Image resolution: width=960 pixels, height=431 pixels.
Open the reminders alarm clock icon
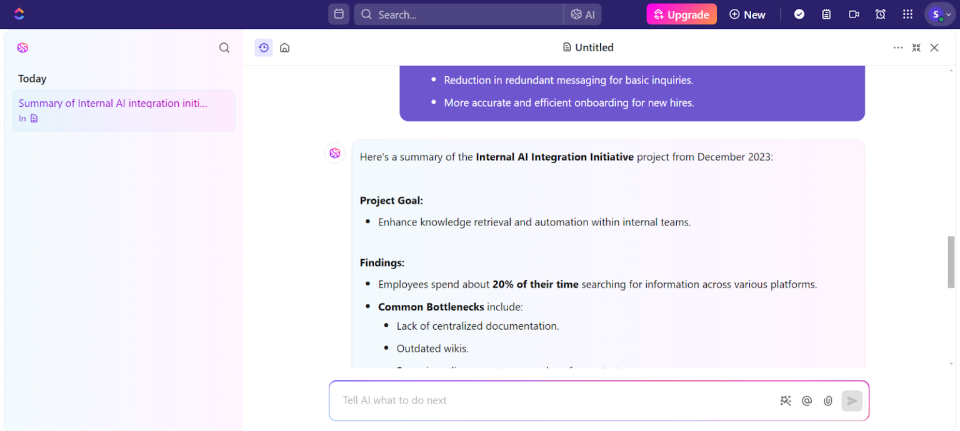pos(881,14)
